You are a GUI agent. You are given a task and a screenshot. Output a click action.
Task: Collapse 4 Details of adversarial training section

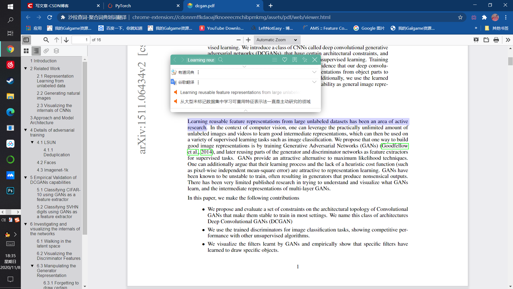26,130
